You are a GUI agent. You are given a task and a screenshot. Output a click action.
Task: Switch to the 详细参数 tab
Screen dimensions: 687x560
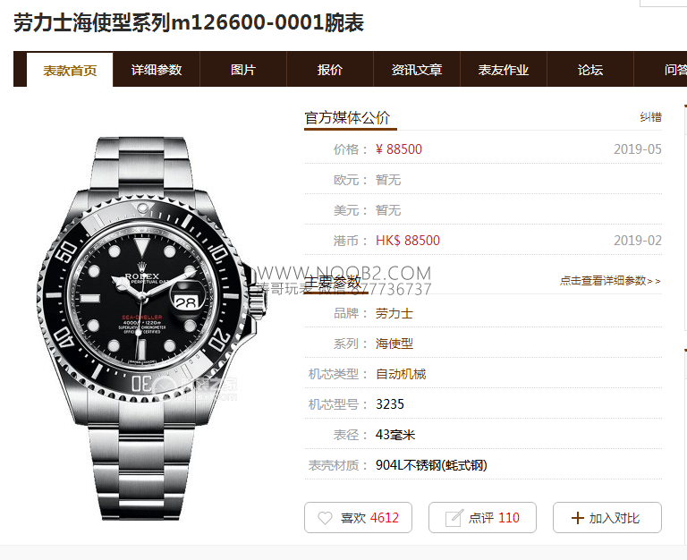pos(157,69)
